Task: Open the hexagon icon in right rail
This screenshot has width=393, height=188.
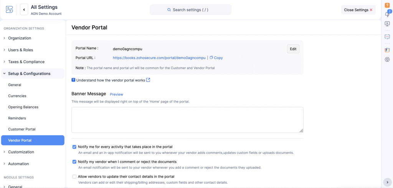Action: point(387,59)
